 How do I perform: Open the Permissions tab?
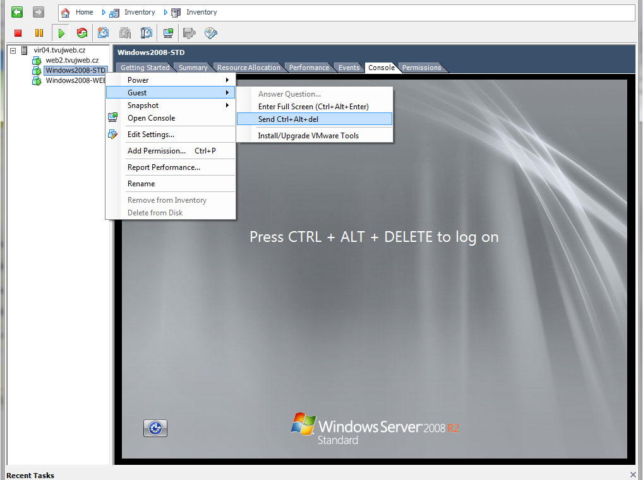click(421, 68)
